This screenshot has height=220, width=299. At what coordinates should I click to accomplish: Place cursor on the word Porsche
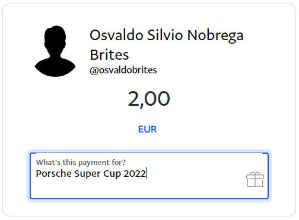pyautogui.click(x=53, y=174)
